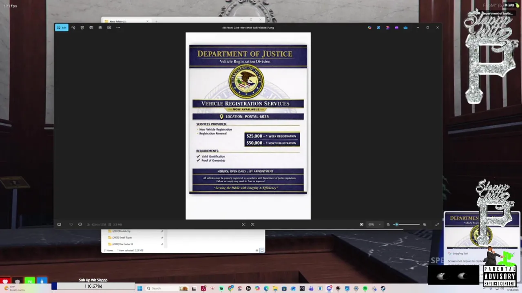Open the three-dot See more menu
Screen dimensions: 522x293
click(x=118, y=28)
